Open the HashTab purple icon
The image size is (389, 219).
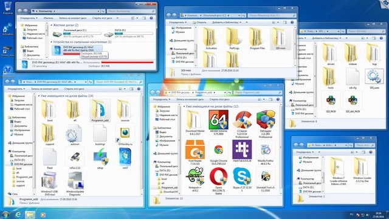click(242, 150)
